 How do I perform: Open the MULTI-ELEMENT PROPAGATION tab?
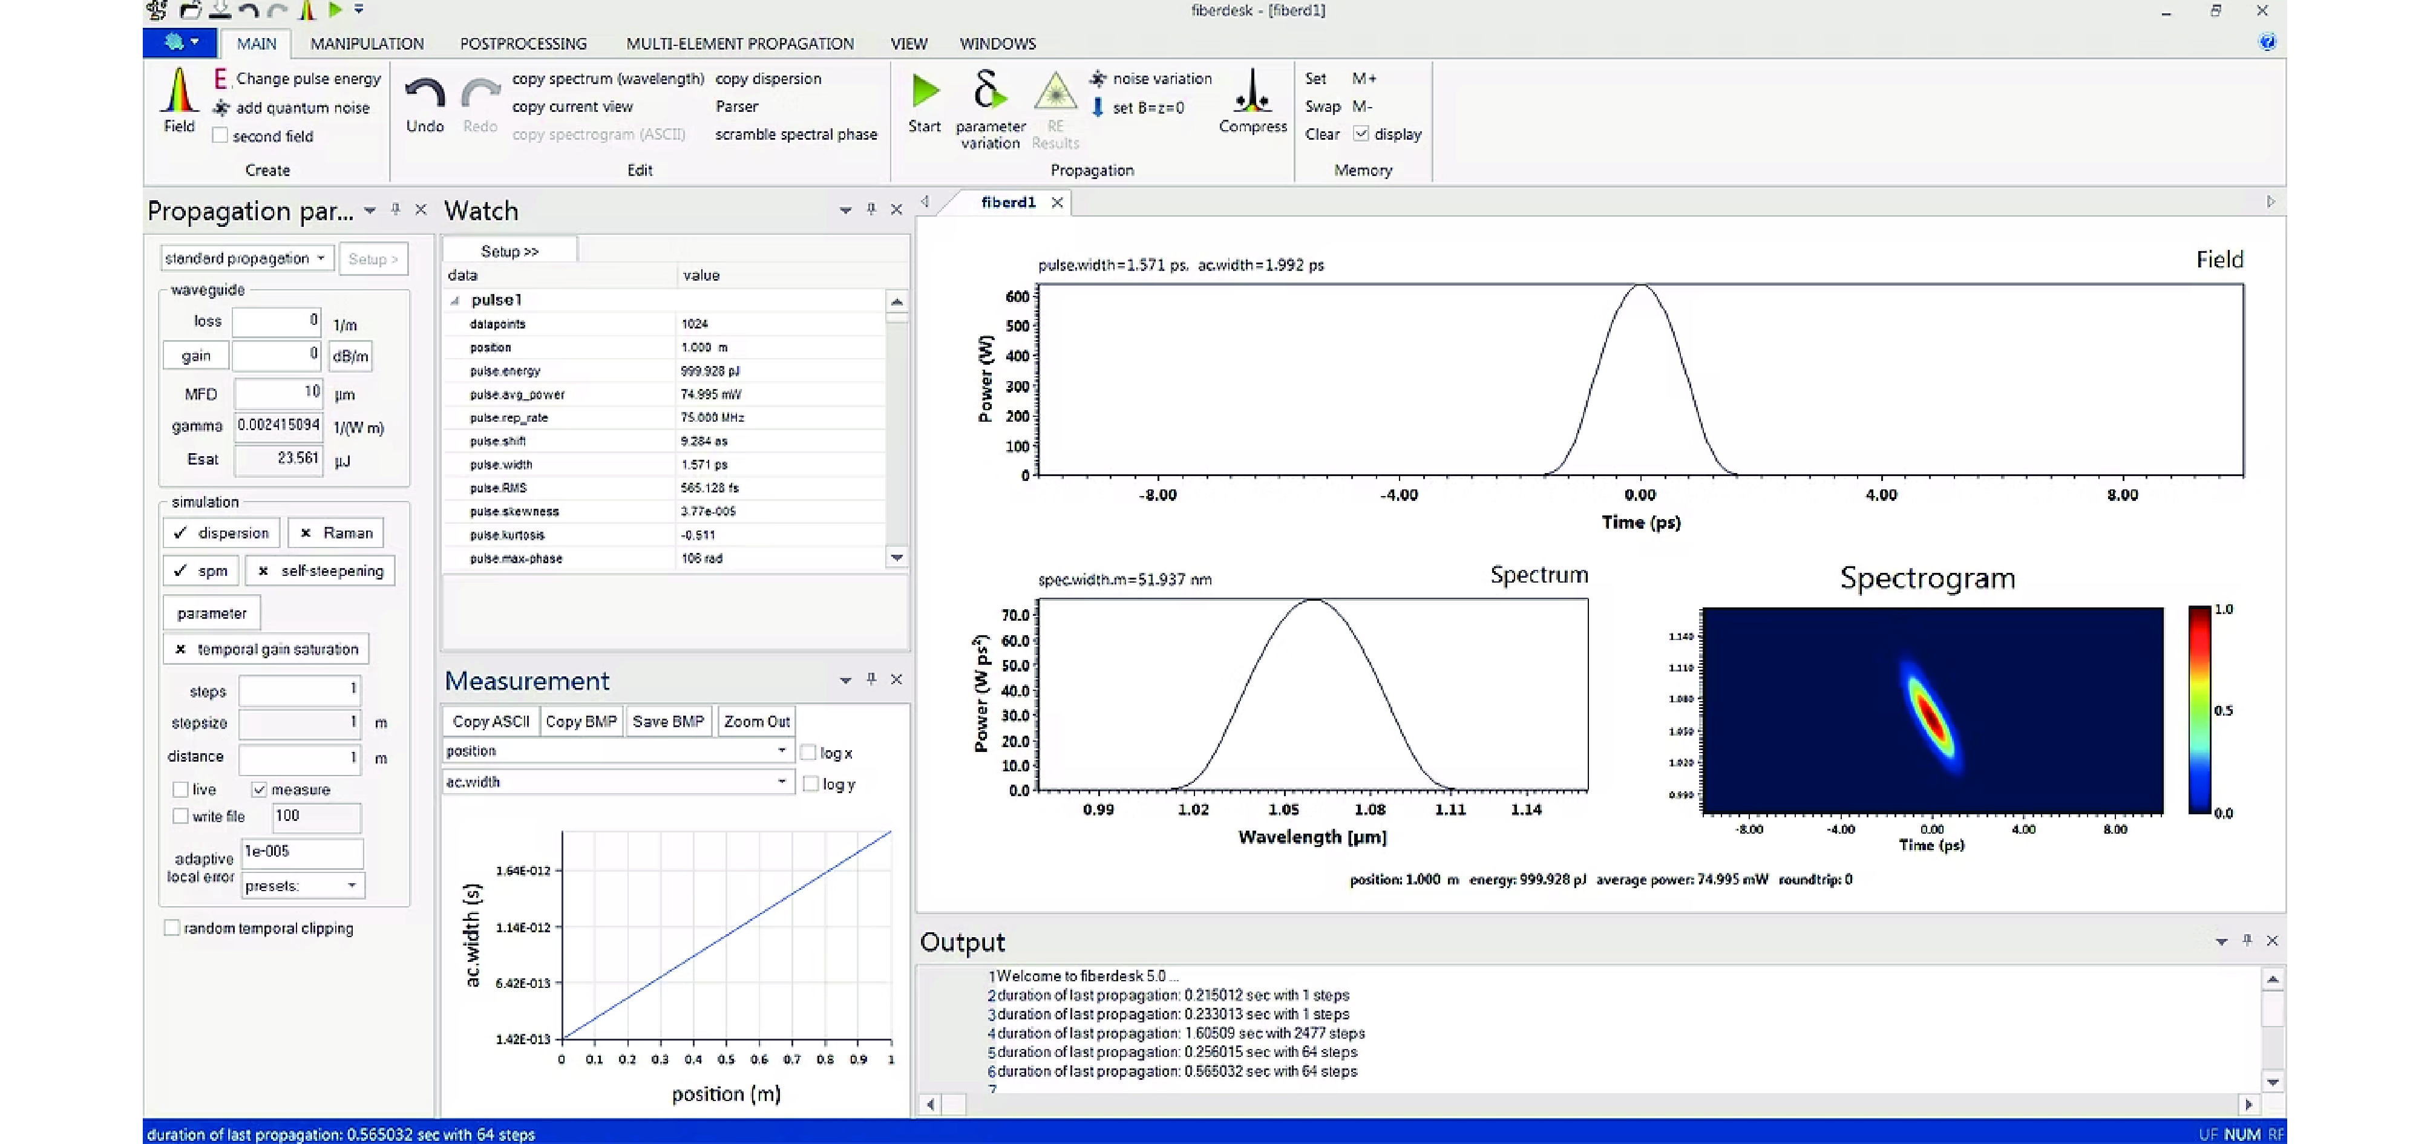pyautogui.click(x=739, y=44)
